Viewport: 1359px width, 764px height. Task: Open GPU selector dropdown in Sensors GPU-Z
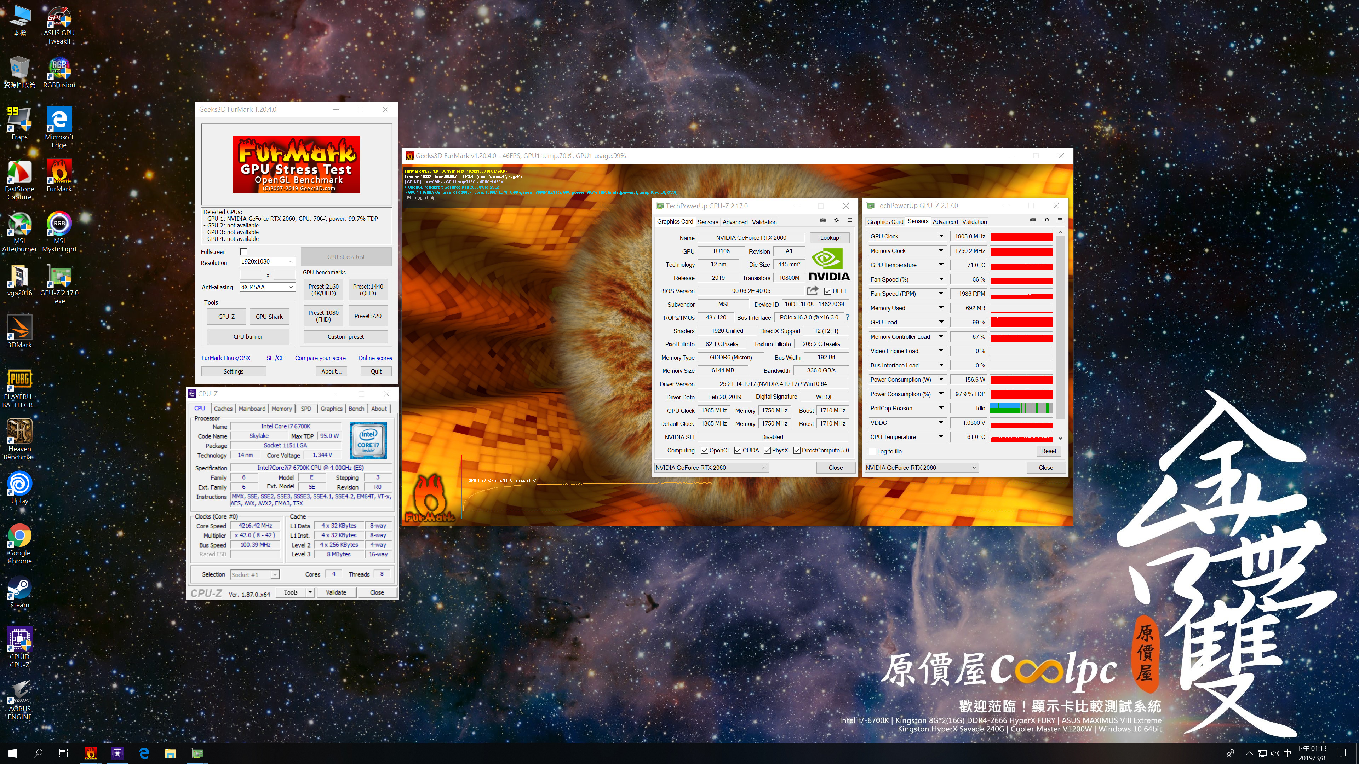point(921,468)
